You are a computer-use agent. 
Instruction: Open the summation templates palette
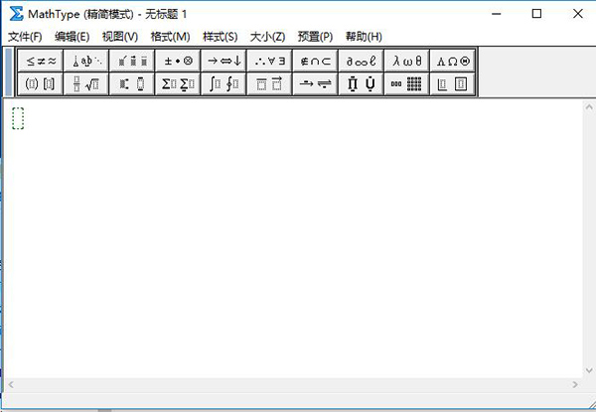point(178,84)
